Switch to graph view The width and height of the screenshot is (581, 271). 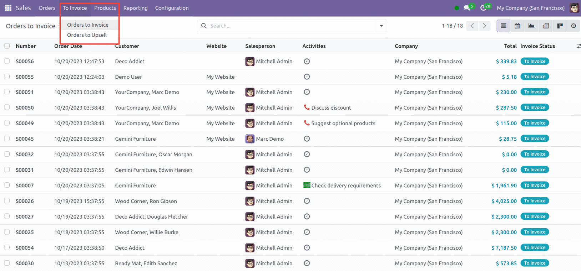click(x=531, y=26)
